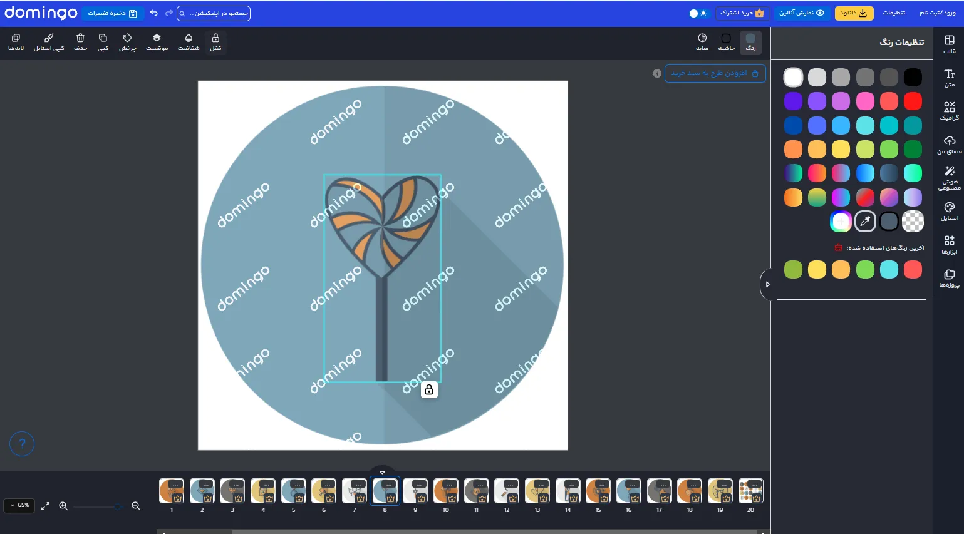The height and width of the screenshot is (534, 964).
Task: Open the Tools (ابزارها) sidebar tab
Action: 949,245
